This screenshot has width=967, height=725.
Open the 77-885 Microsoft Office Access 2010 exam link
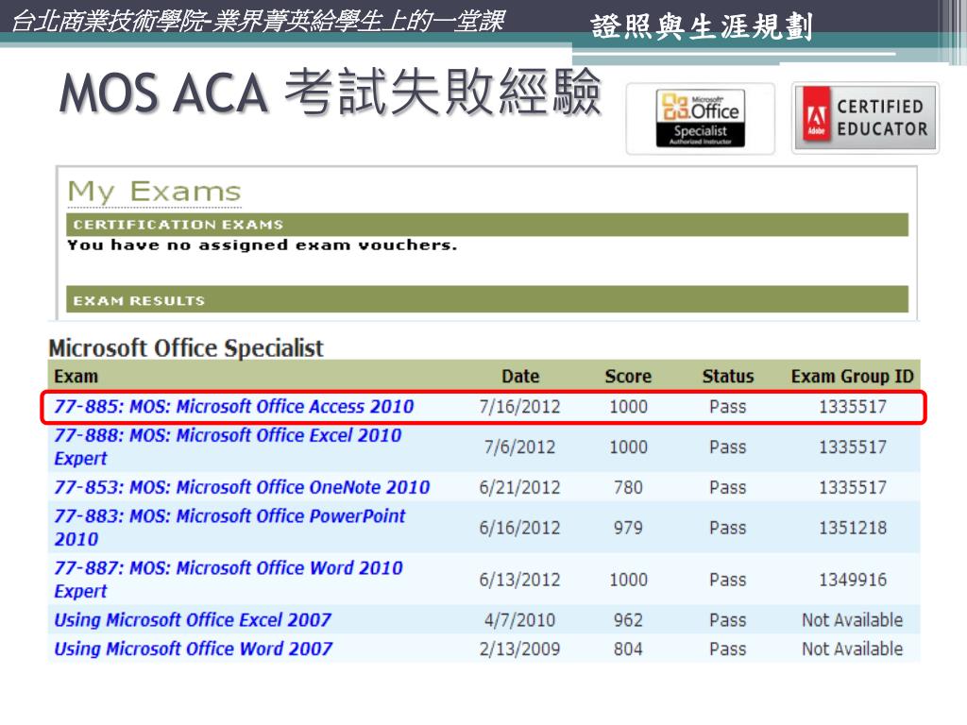coord(234,406)
